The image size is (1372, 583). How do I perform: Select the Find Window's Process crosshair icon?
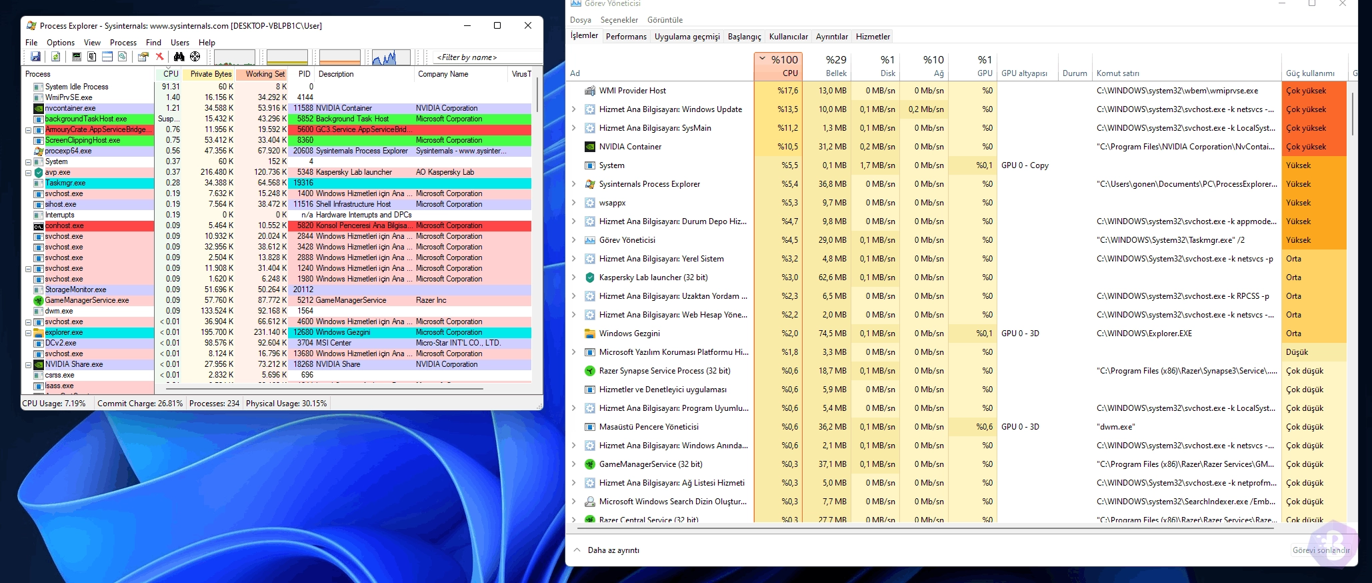(x=195, y=57)
